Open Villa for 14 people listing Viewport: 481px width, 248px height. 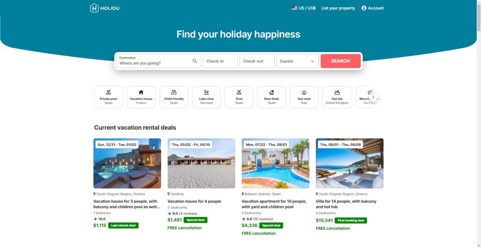(x=346, y=204)
